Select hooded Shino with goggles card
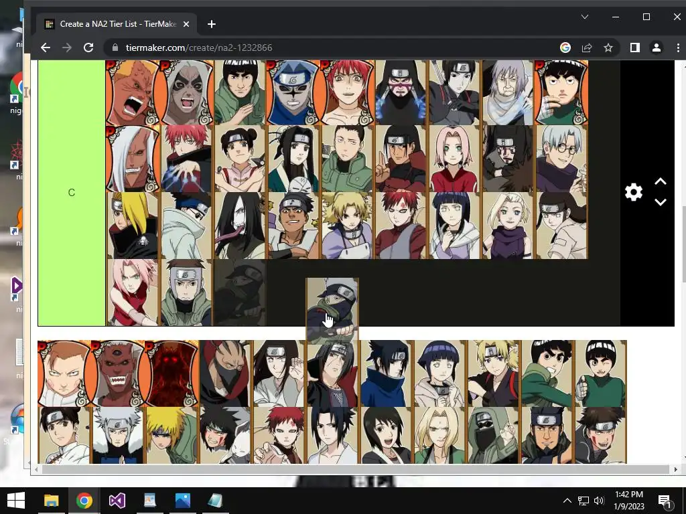The height and width of the screenshot is (514, 686). [493, 435]
